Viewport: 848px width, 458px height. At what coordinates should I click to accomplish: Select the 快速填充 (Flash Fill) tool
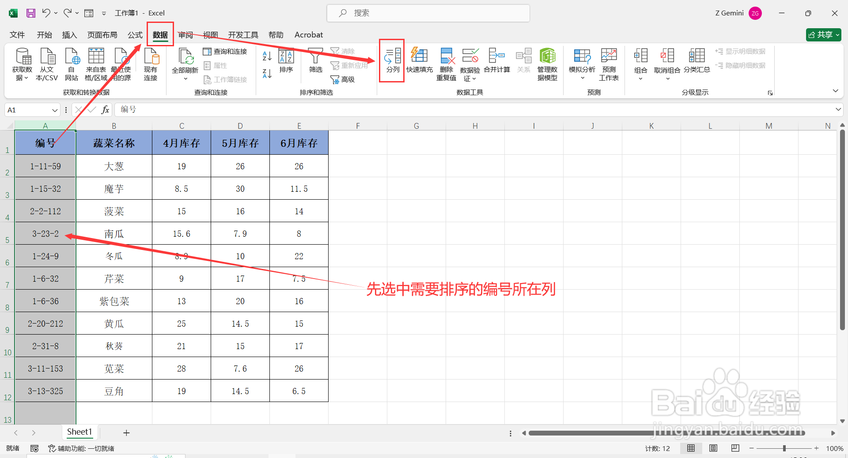420,63
